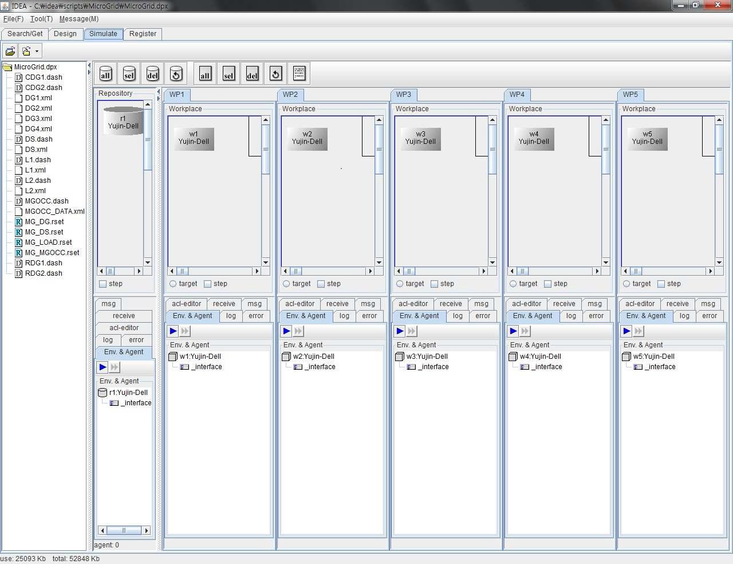Select the target radio button in WP1
Image resolution: width=733 pixels, height=564 pixels.
[173, 284]
